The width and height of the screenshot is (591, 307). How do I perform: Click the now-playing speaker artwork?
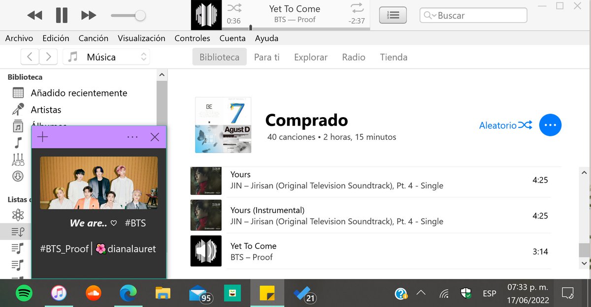[x=206, y=251]
